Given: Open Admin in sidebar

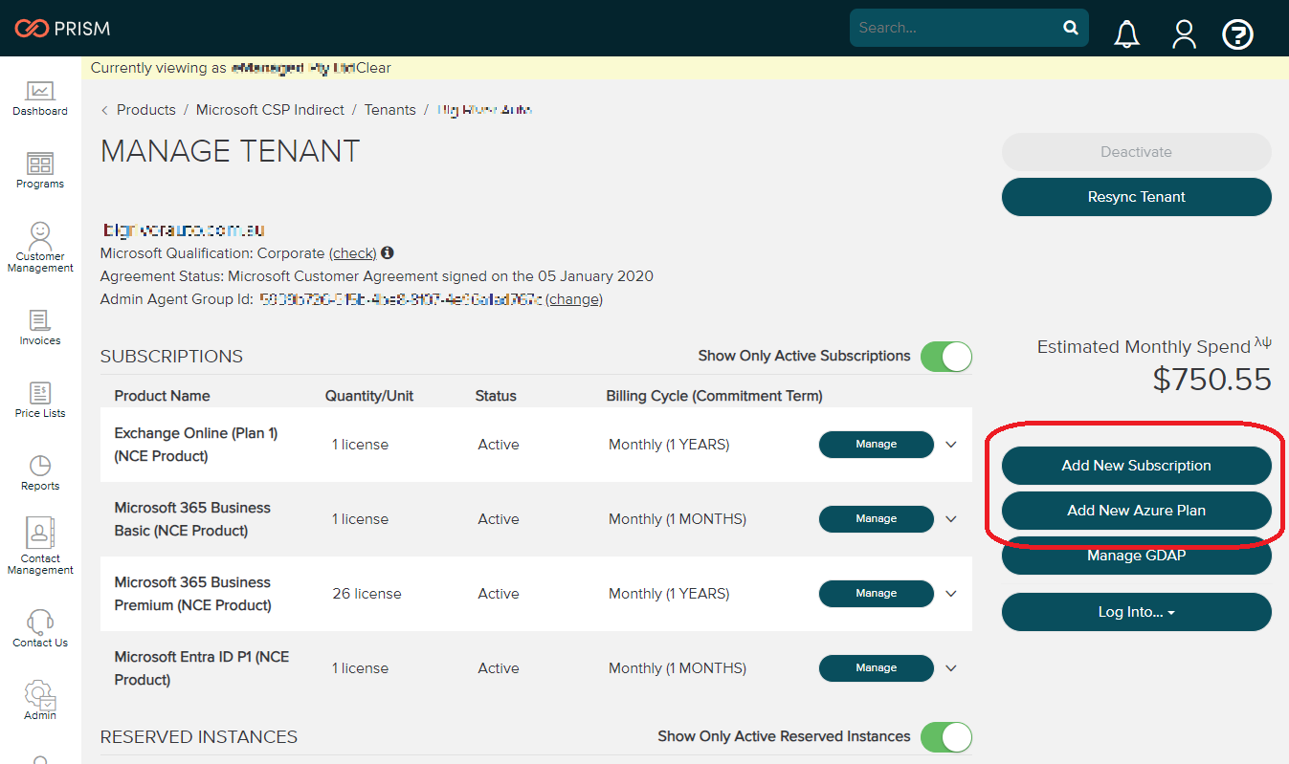Looking at the screenshot, I should (x=40, y=701).
